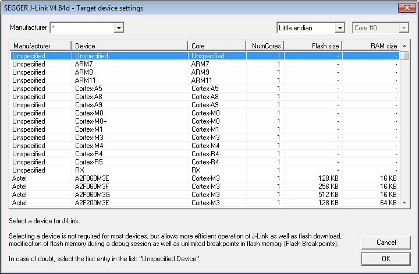The width and height of the screenshot is (419, 274).
Task: Sort by RAM size column header
Action: [371, 46]
